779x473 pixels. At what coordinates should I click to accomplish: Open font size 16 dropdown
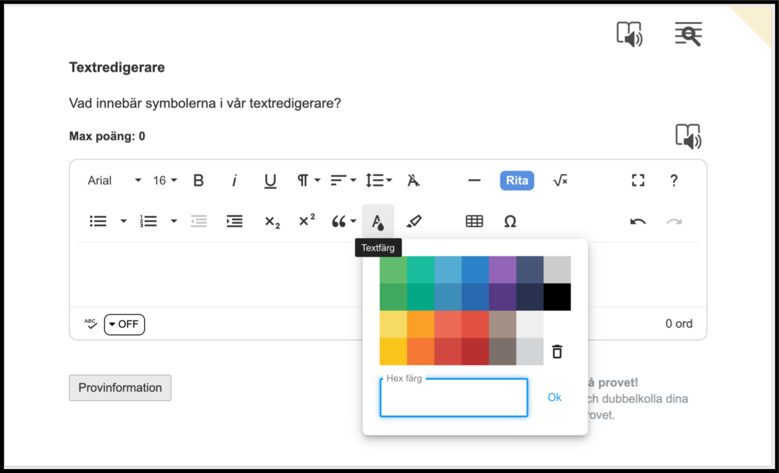(165, 181)
